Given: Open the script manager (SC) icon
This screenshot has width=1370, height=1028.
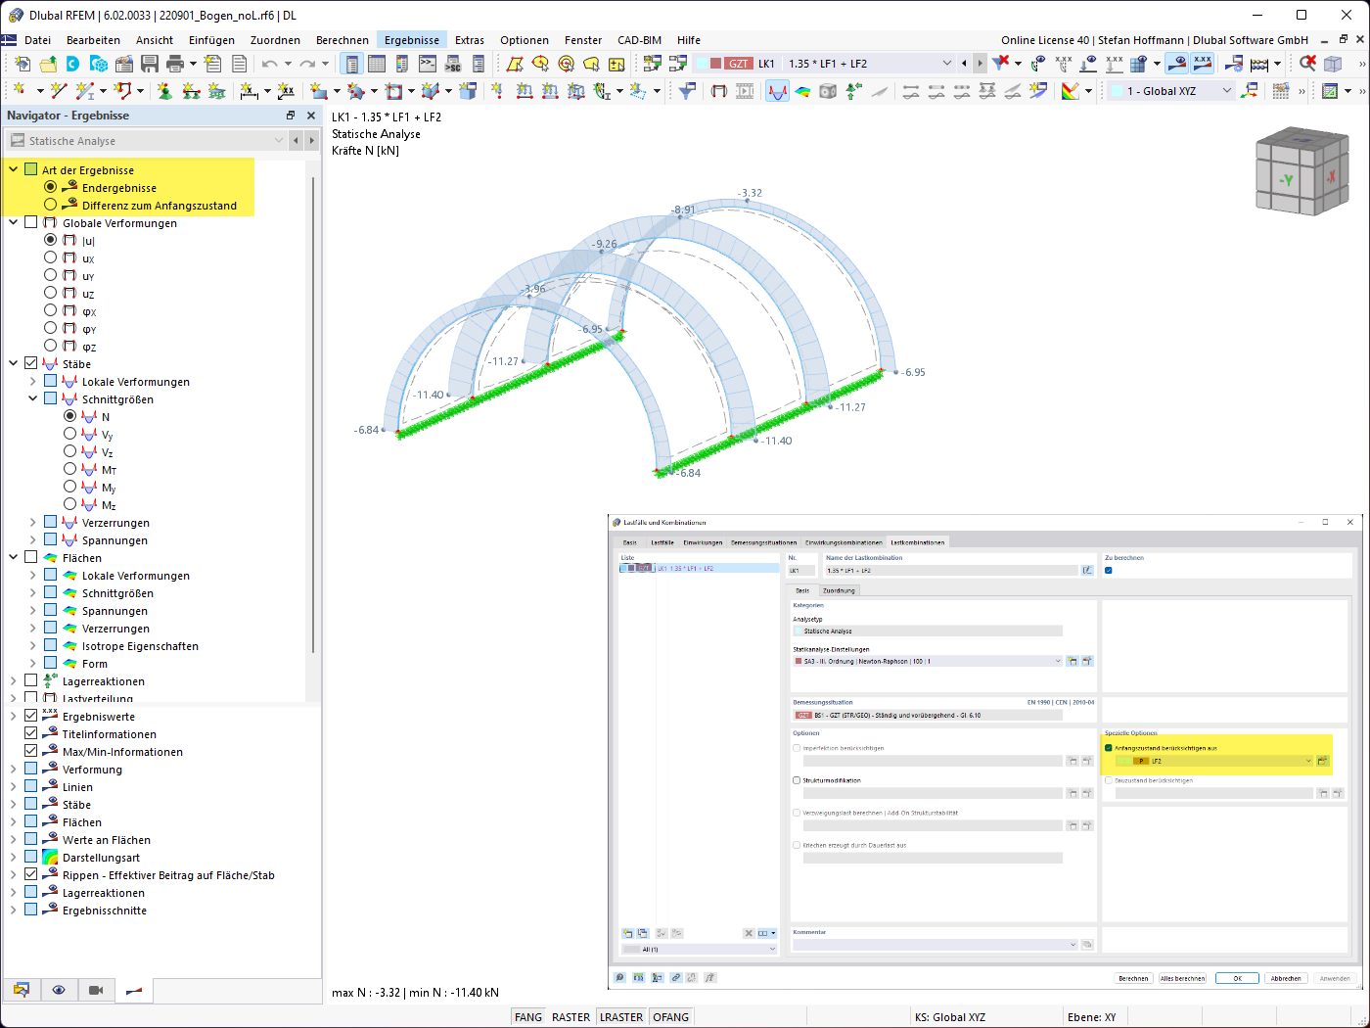Looking at the screenshot, I should point(453,64).
